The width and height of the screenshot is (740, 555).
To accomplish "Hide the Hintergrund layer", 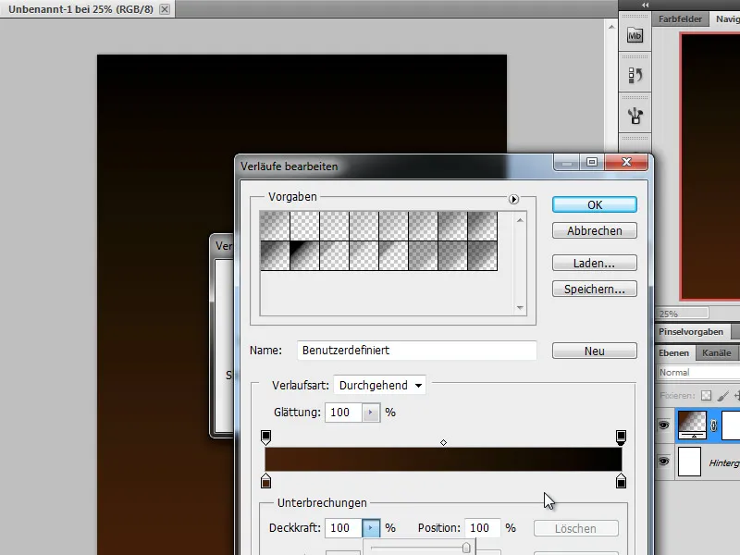I will point(663,461).
